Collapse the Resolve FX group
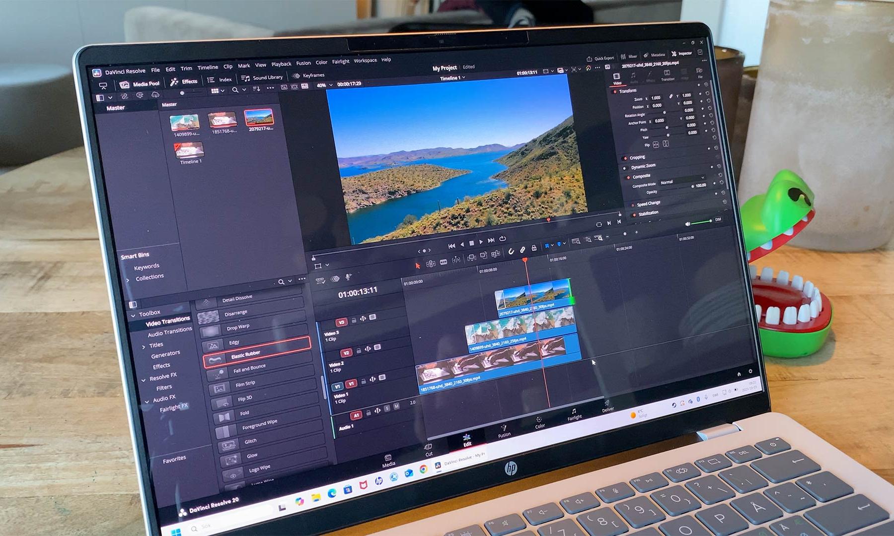The width and height of the screenshot is (894, 536). point(144,380)
